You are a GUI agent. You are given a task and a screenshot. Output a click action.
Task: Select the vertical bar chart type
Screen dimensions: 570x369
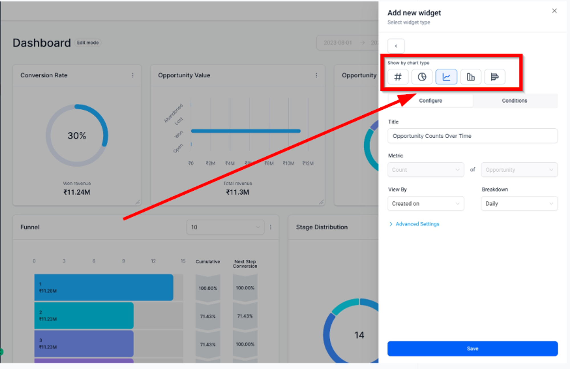point(471,77)
